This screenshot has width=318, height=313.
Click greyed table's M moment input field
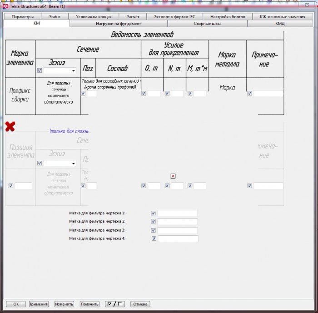[200, 186]
